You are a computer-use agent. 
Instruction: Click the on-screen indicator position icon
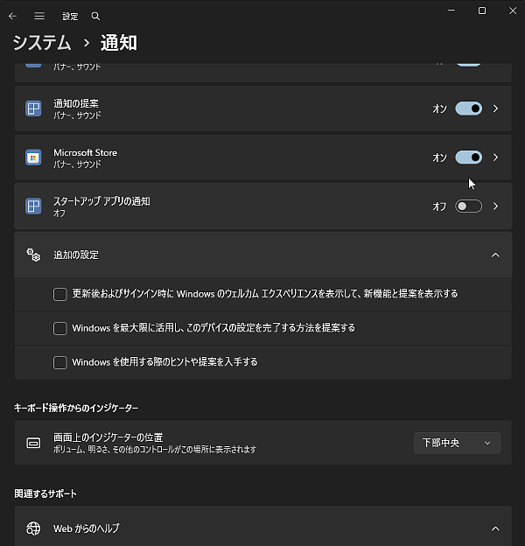(33, 443)
